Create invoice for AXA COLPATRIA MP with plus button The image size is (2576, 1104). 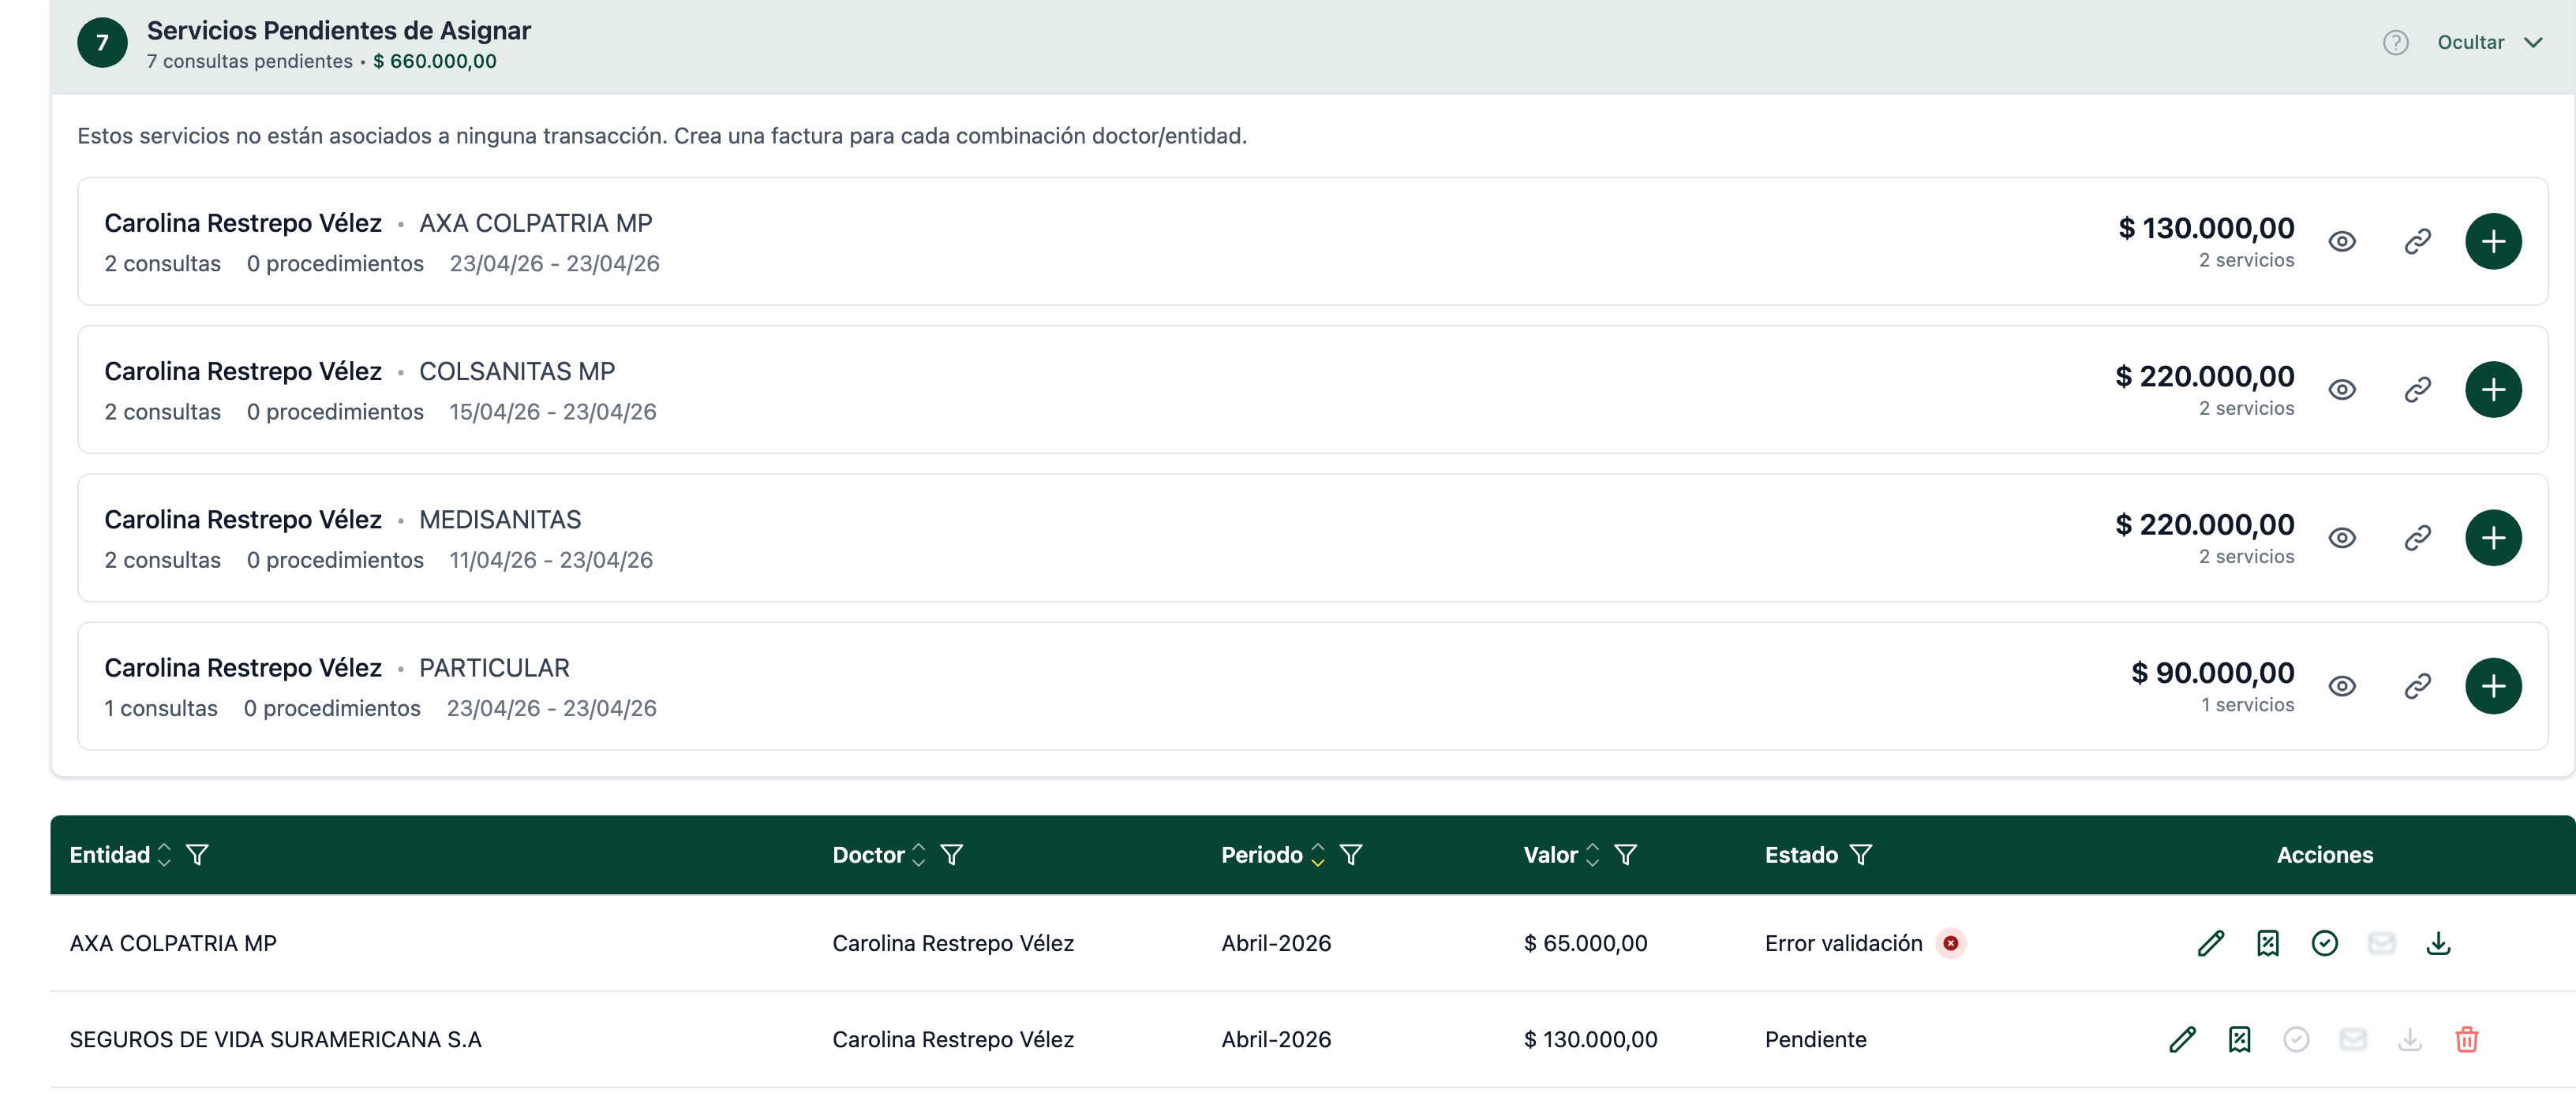click(x=2493, y=242)
